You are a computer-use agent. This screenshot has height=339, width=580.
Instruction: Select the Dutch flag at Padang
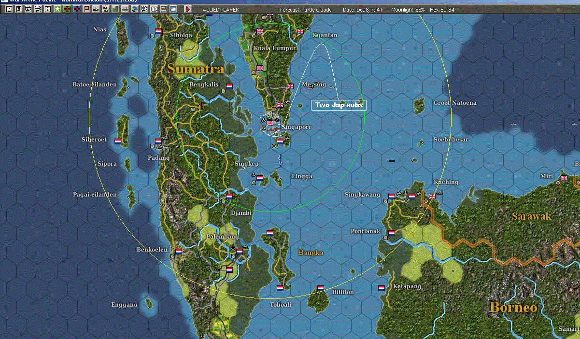click(158, 141)
